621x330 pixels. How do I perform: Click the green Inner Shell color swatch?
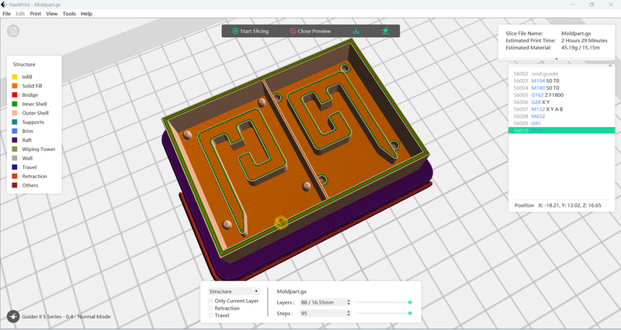tap(15, 104)
